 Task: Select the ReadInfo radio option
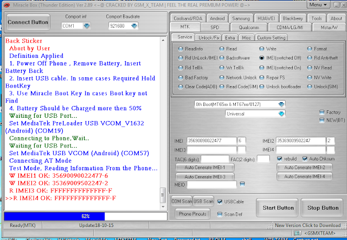click(x=181, y=49)
